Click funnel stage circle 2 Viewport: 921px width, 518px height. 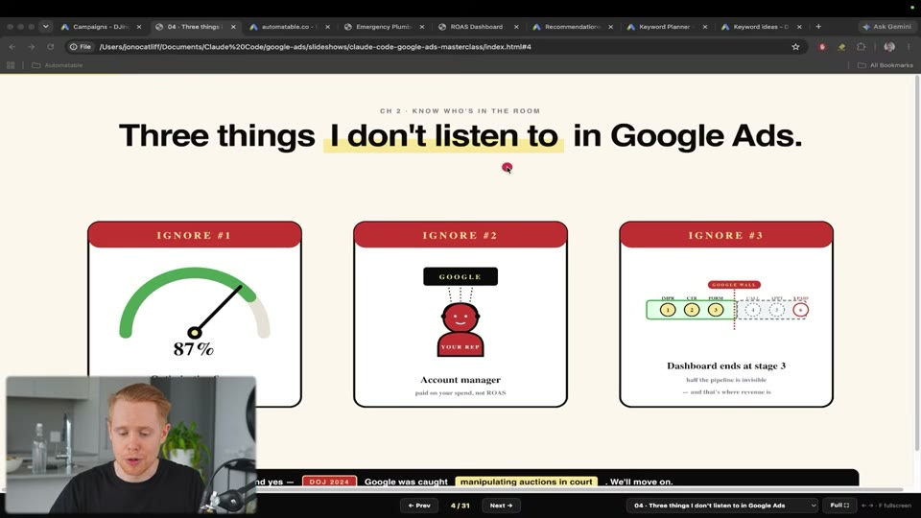(692, 310)
